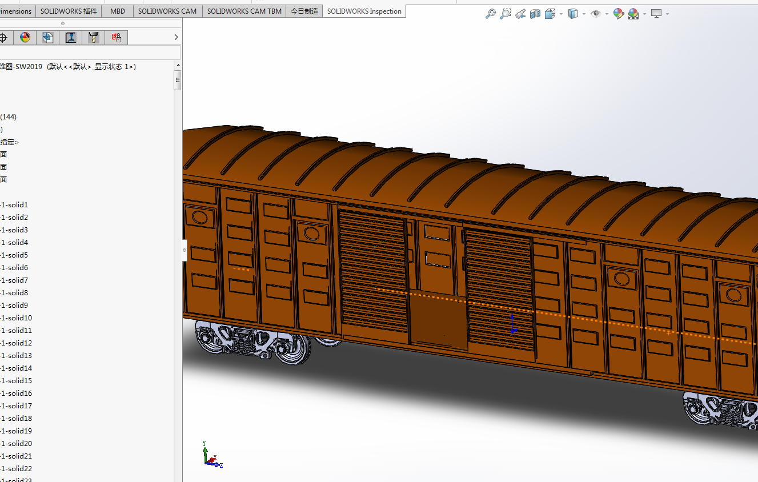The height and width of the screenshot is (482, 758).
Task: Toggle the Hide/Show Items eye icon
Action: (x=596, y=14)
